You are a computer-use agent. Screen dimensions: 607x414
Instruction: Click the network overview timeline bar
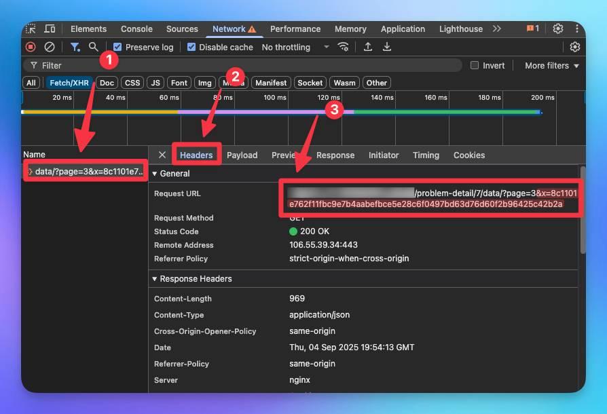click(282, 112)
